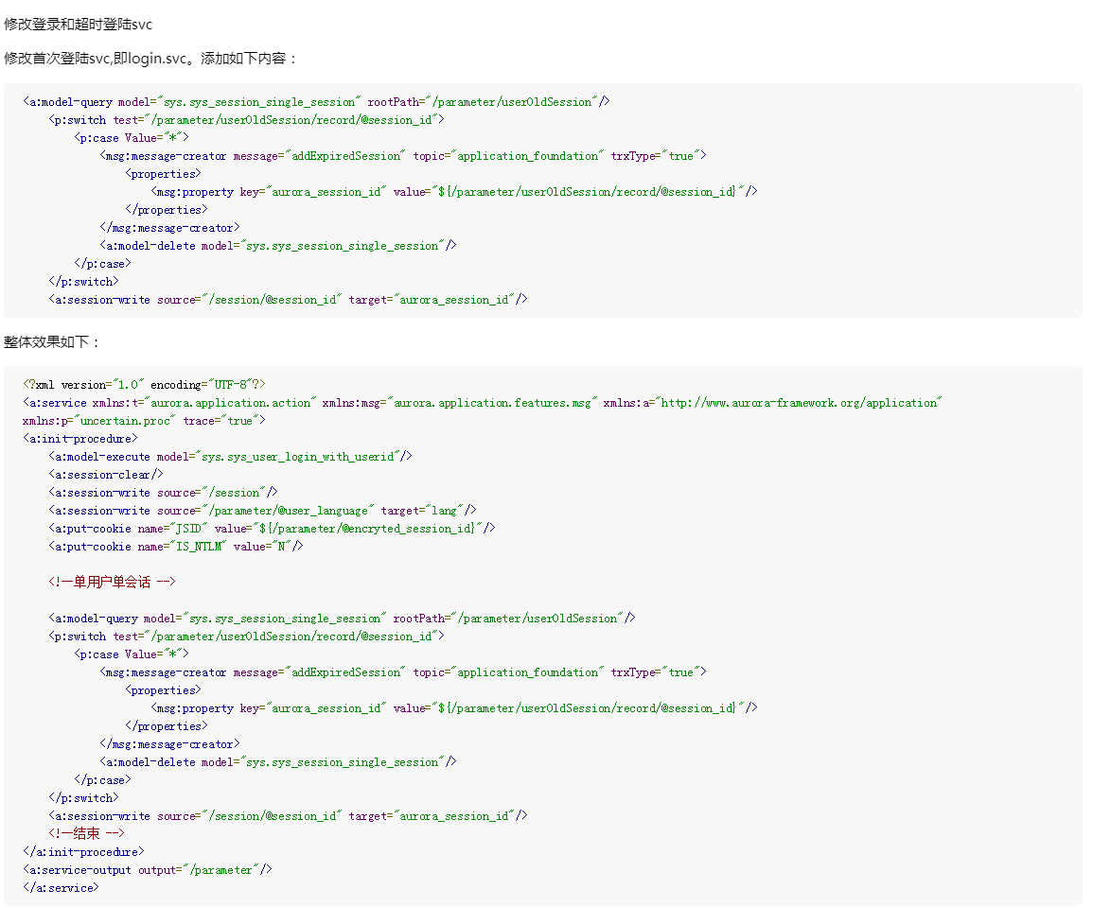1093x907 pixels.
Task: Click the opening a:init-procedure tag
Action: [80, 439]
